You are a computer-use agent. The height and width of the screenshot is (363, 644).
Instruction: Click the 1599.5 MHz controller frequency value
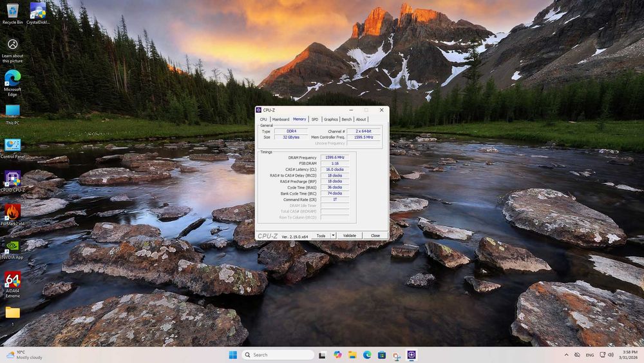pyautogui.click(x=363, y=137)
